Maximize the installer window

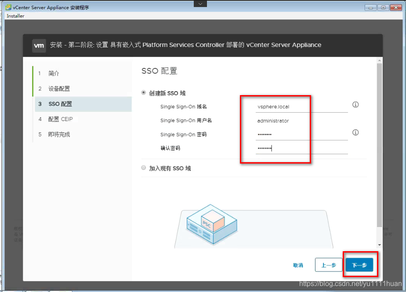coord(383,7)
